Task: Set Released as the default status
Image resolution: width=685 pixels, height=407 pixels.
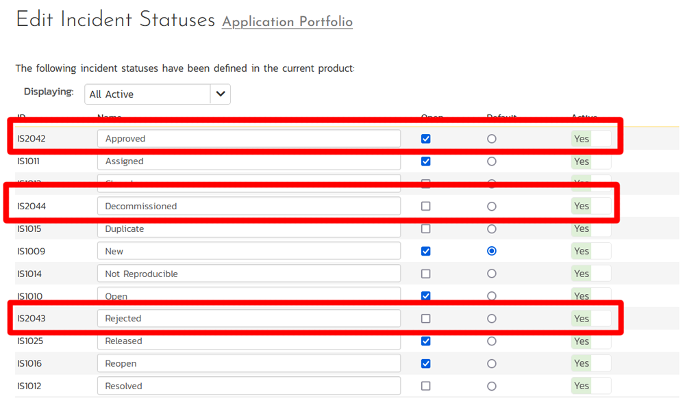Action: (492, 341)
